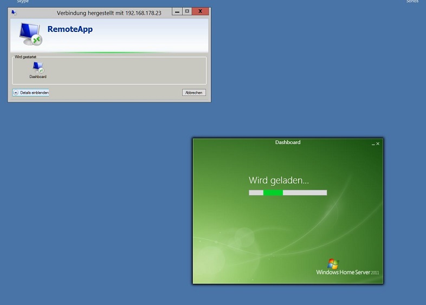The image size is (426, 305).
Task: Click the Dashboard icon under Wird gestartet
Action: coord(38,67)
